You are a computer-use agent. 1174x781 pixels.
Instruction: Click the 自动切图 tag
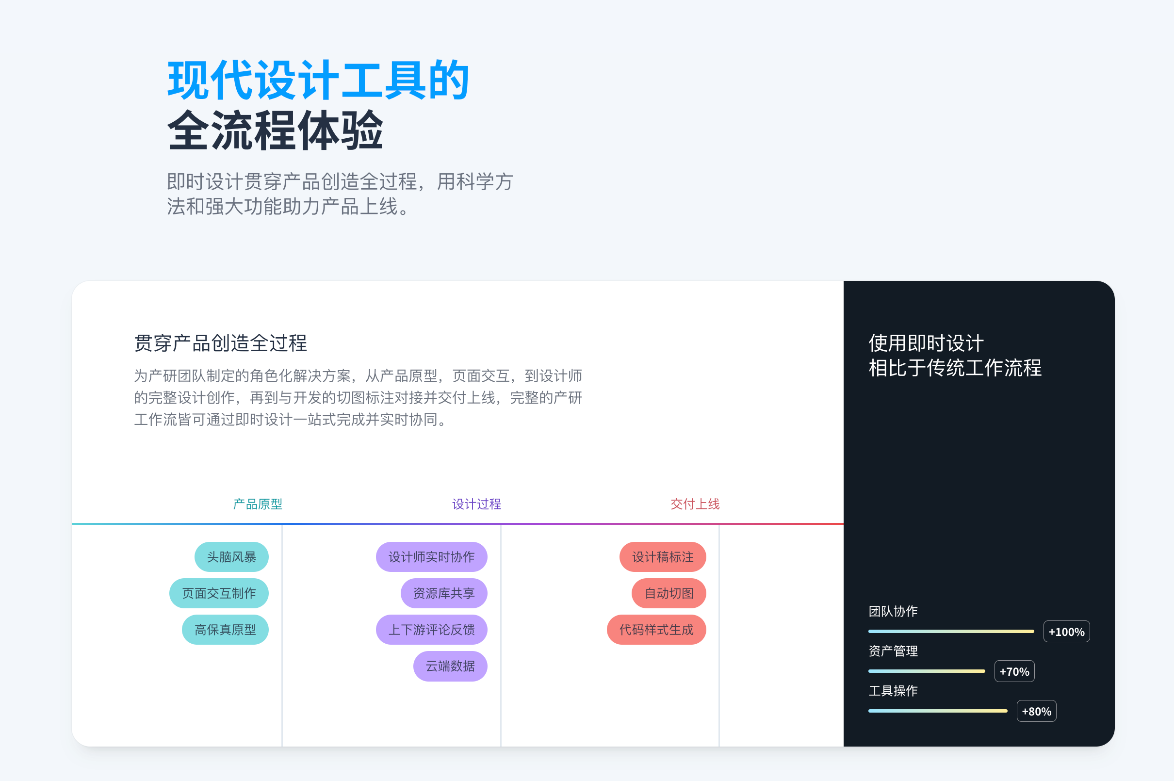pos(669,593)
